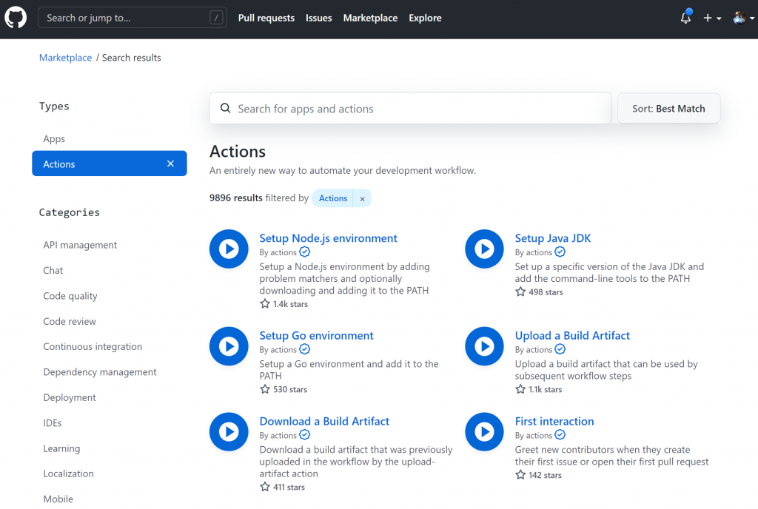Open the Download a Build Artifact title link

[324, 421]
